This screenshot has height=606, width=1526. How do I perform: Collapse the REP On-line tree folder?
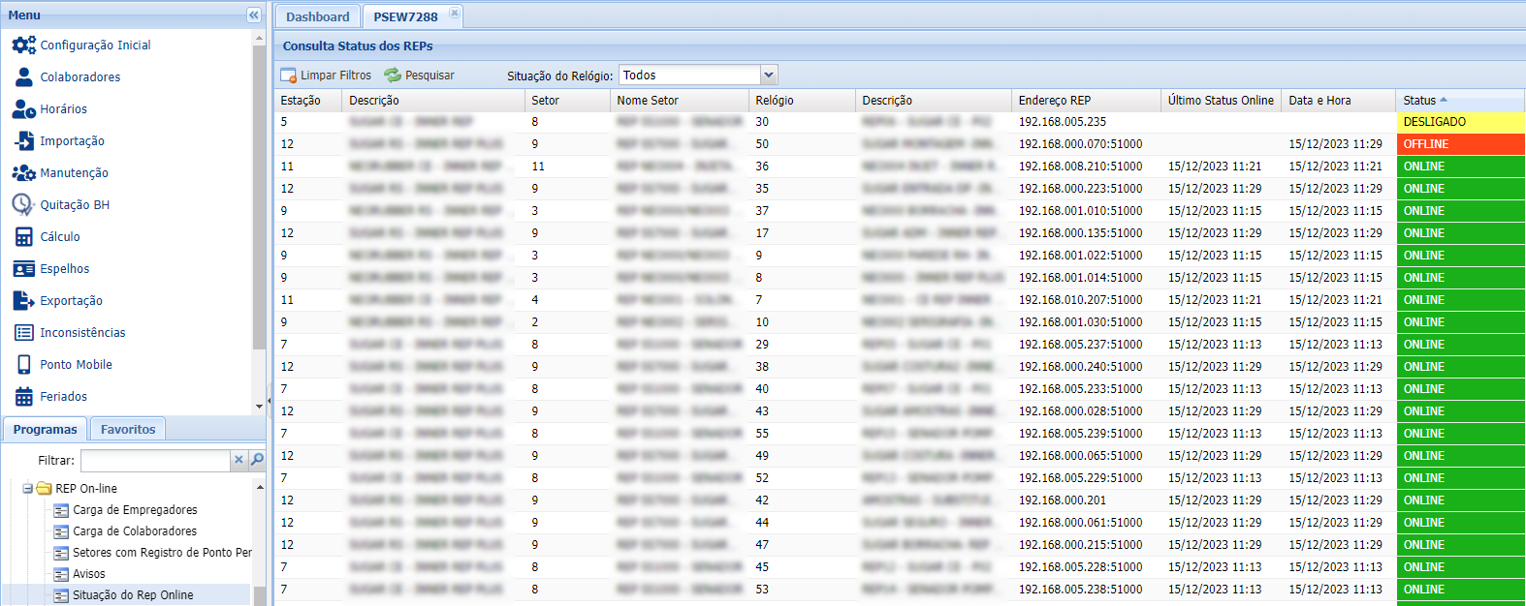coord(28,489)
